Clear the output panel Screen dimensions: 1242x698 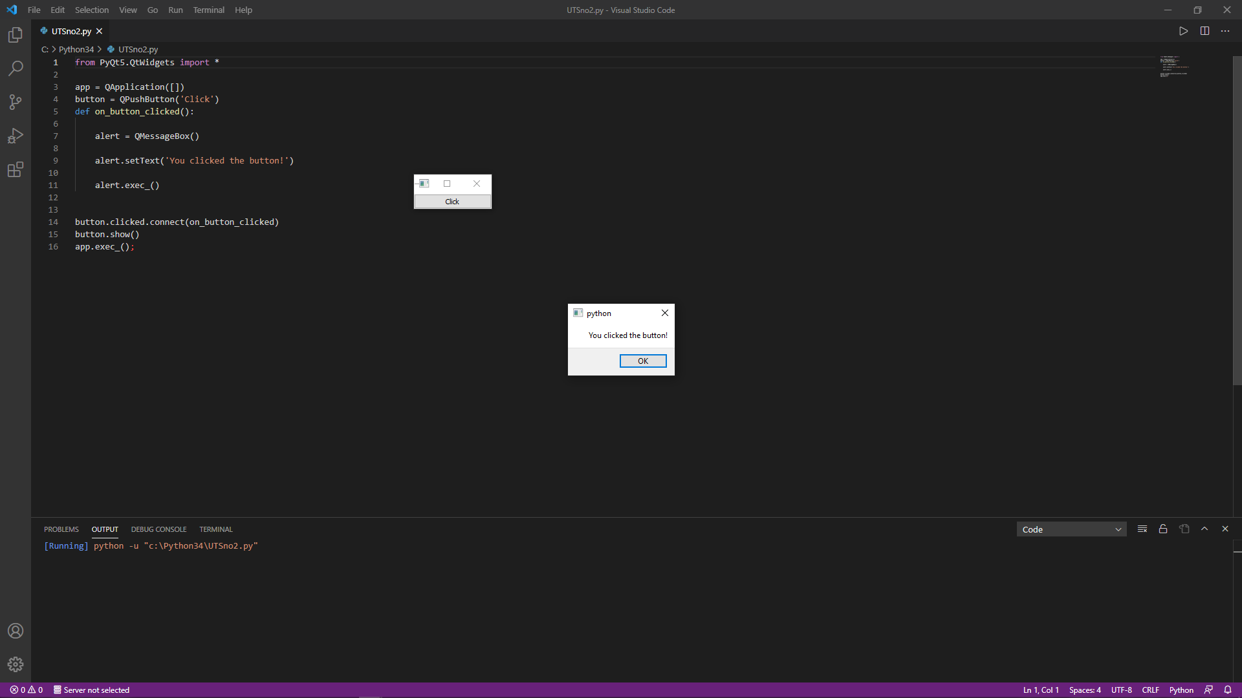pyautogui.click(x=1142, y=529)
